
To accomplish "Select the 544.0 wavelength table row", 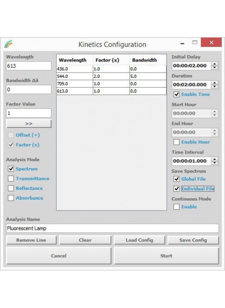I will tap(111, 76).
